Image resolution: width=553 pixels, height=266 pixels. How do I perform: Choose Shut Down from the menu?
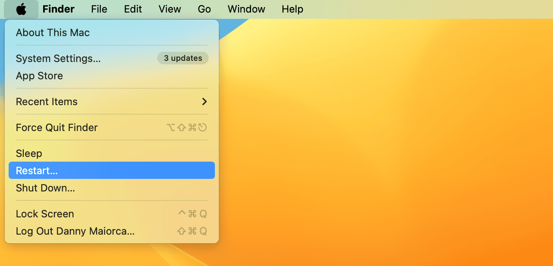pos(45,188)
